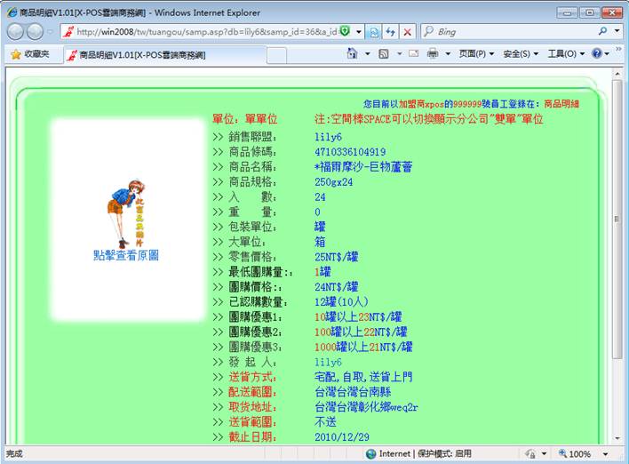Click the RSS feeds icon
Viewport: 629px width, 464px height.
click(x=384, y=54)
